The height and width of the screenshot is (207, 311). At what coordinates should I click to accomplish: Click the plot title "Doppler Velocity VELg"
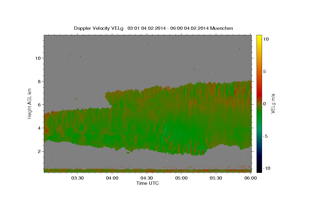coord(99,28)
